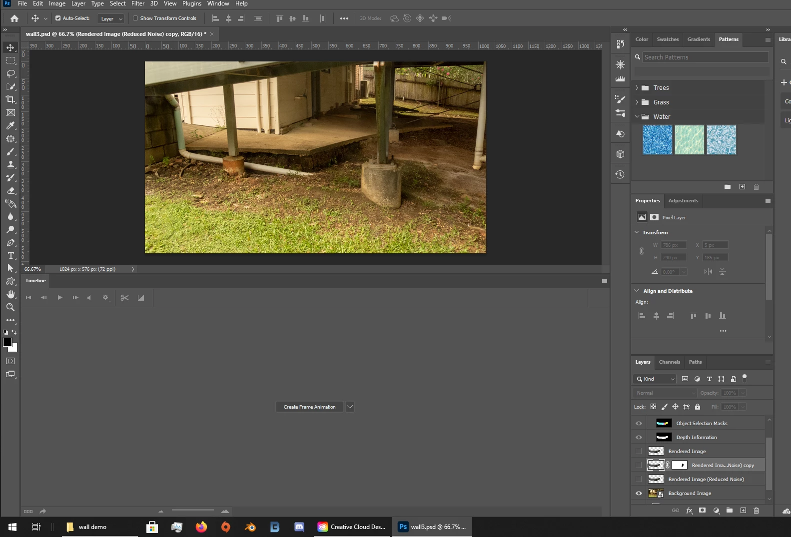Open Layers panel menu
This screenshot has height=537, width=791.
point(768,362)
